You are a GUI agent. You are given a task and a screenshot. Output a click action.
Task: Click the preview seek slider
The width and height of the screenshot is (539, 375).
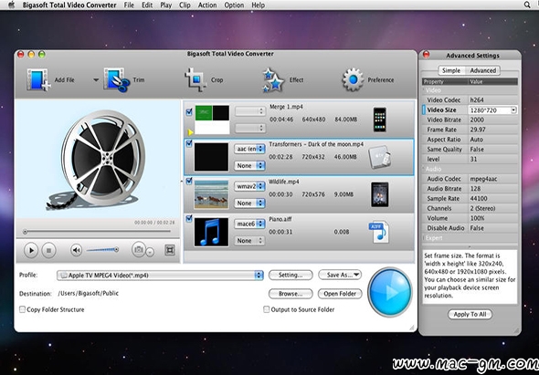click(x=97, y=232)
